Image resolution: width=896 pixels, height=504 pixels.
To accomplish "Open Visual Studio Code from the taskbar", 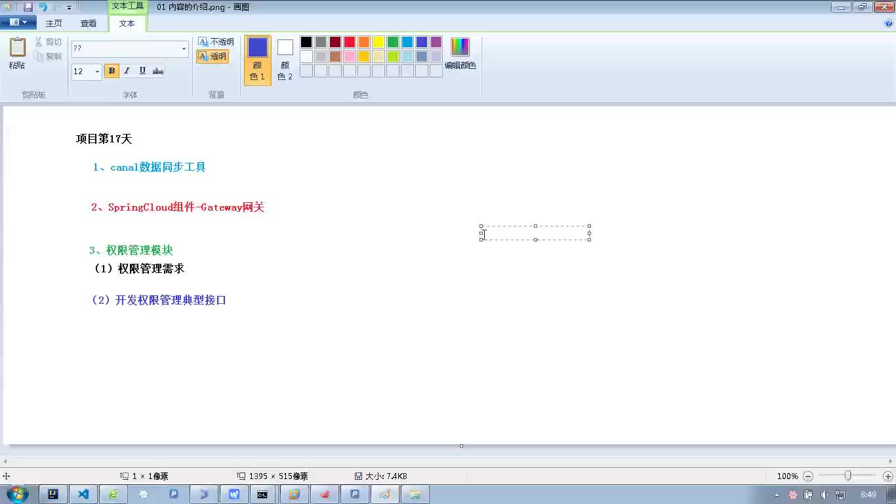I will [x=83, y=494].
